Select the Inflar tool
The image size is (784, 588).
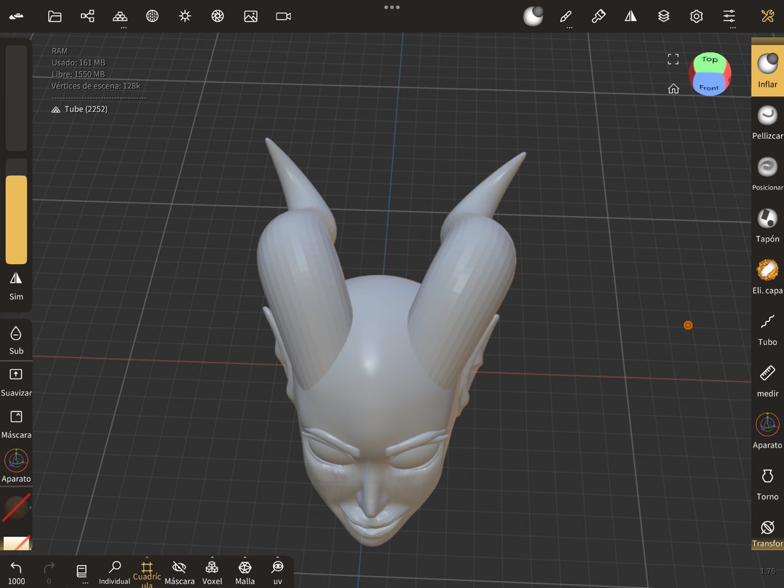point(768,70)
